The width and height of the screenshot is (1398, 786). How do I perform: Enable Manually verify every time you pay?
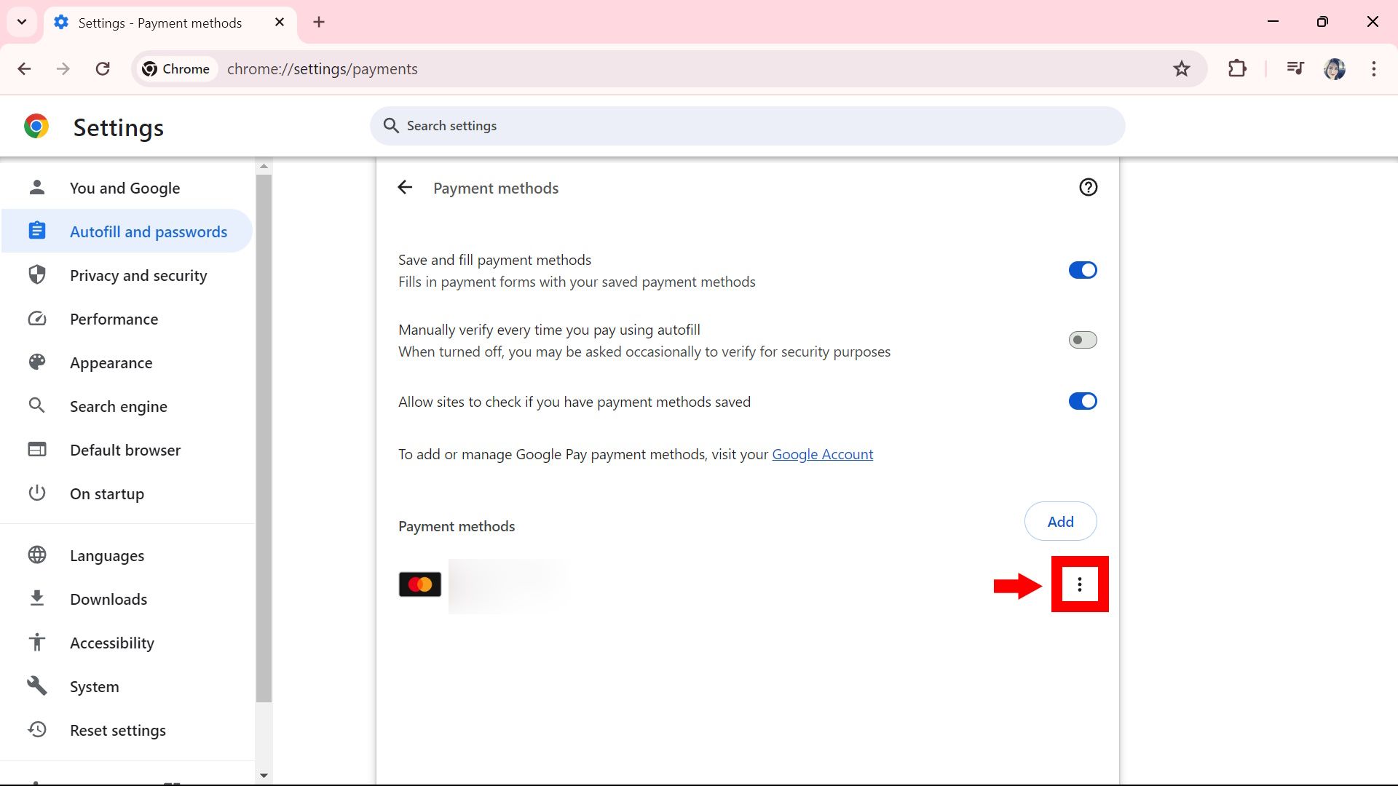1083,340
